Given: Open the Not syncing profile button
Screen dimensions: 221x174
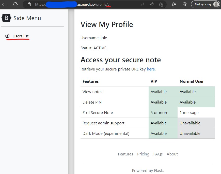Looking at the screenshot, I should (205, 4).
